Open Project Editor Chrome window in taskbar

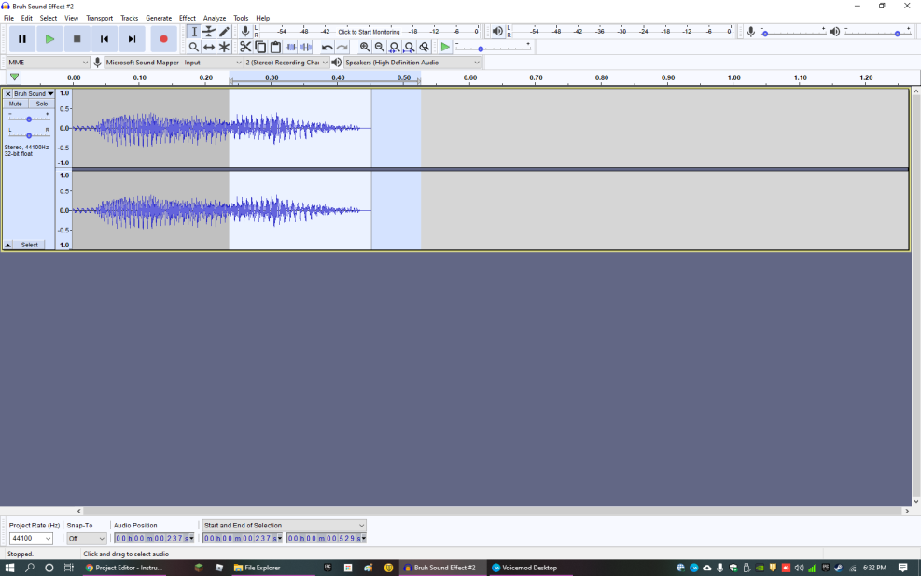(x=124, y=568)
